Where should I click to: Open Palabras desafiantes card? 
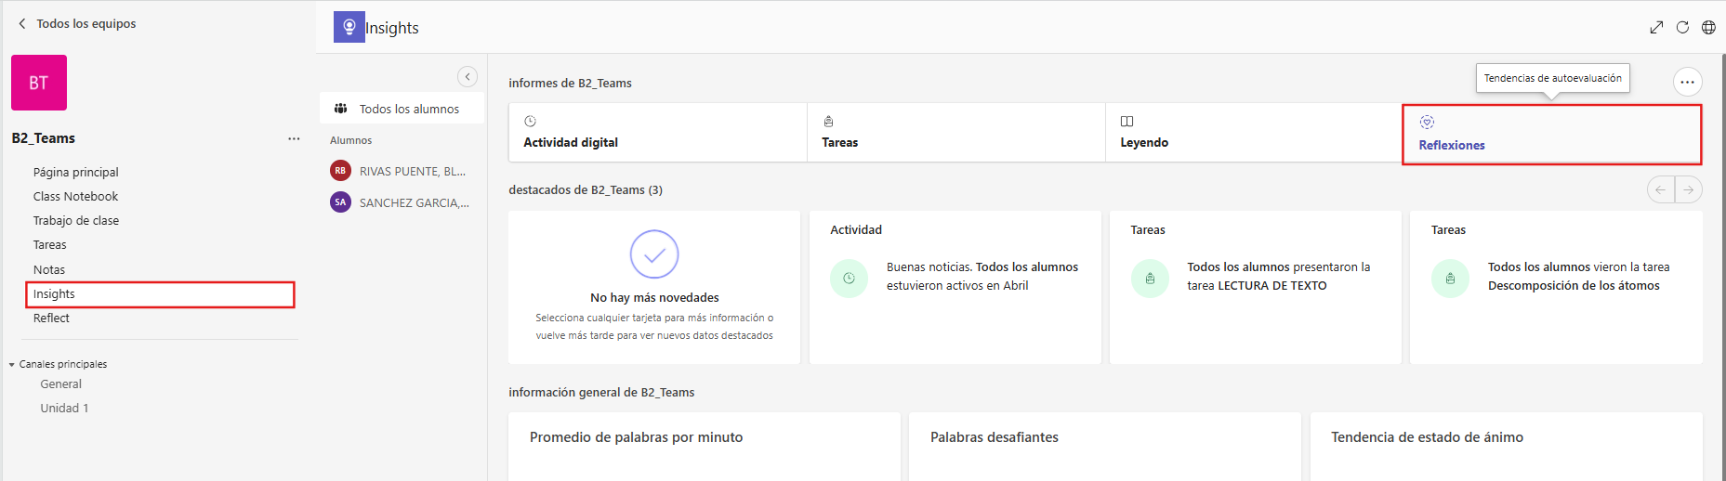[x=1105, y=447]
